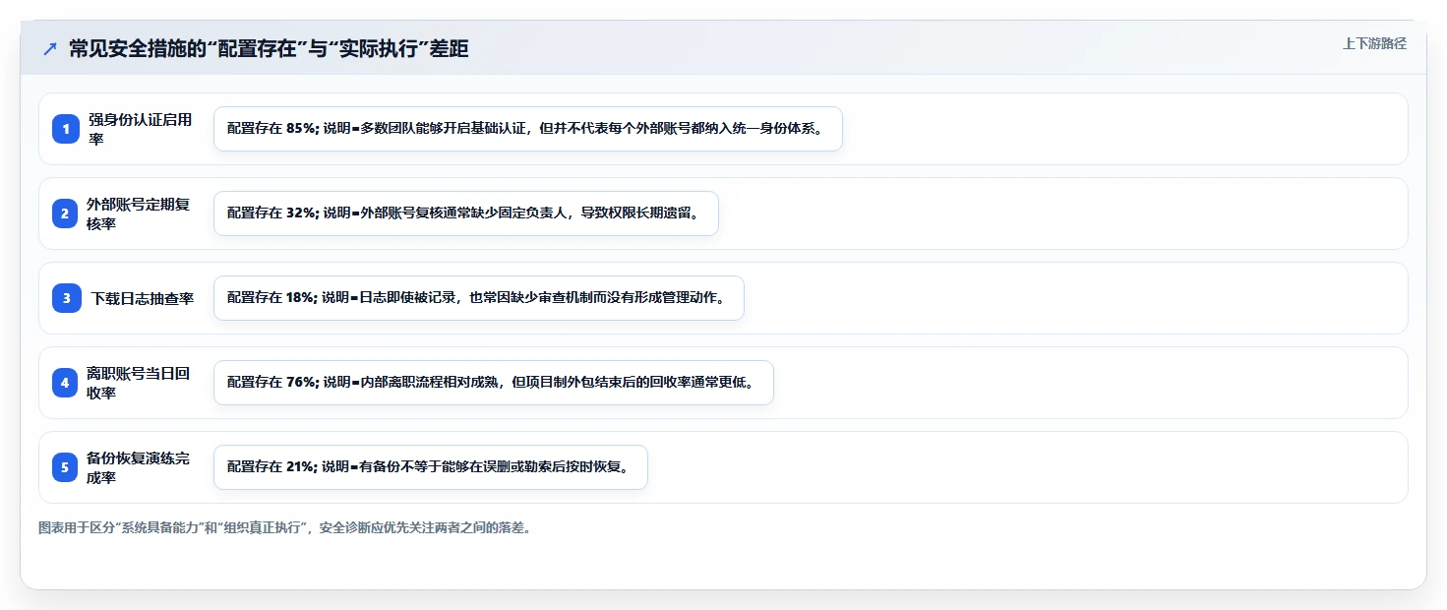Image resolution: width=1447 pixels, height=610 pixels.
Task: Click the chart title 常见安全措施的"配置存在"与"实际执行"差距
Action: pyautogui.click(x=269, y=49)
